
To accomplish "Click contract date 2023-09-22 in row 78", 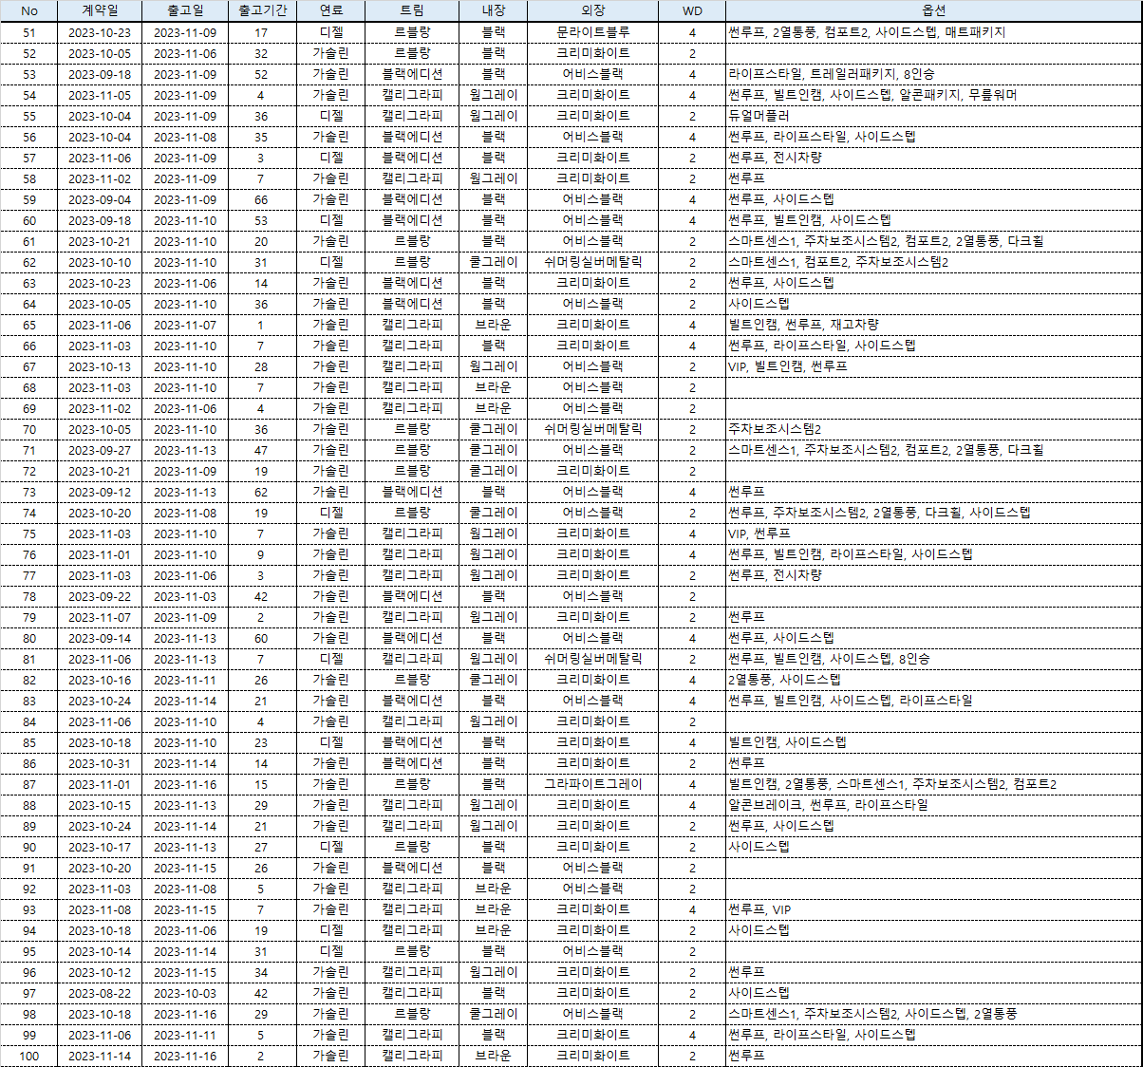I will 100,596.
